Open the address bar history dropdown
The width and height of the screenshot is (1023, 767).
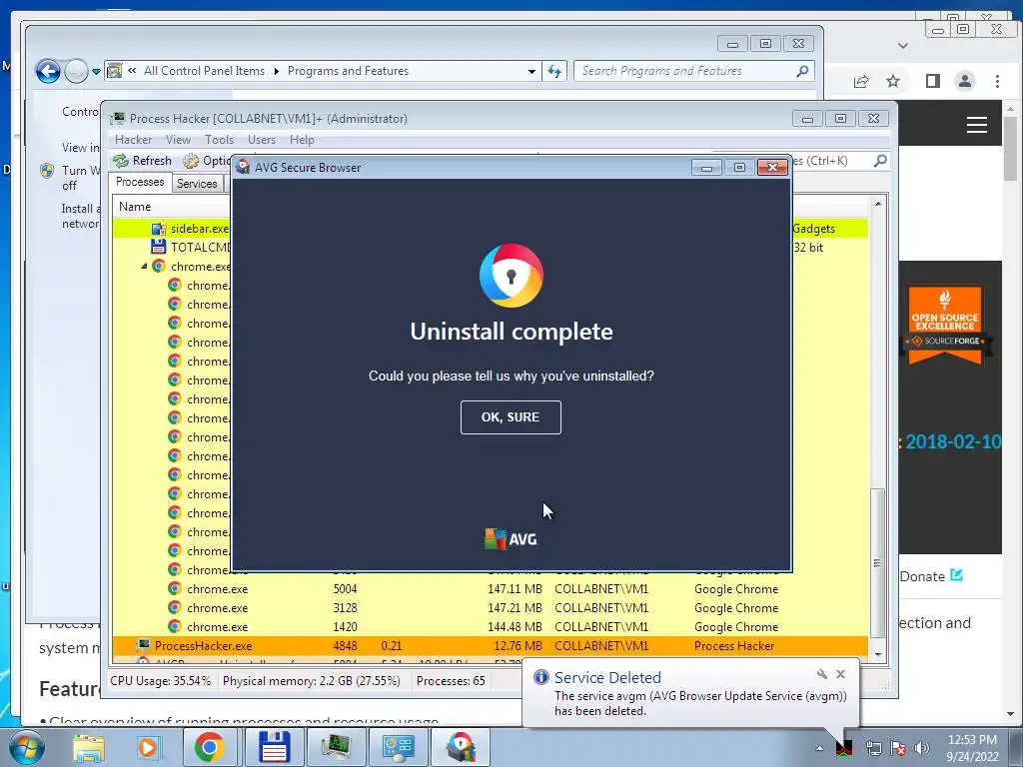tap(531, 71)
